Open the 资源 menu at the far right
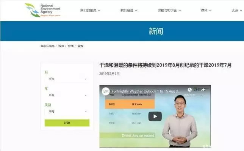The width and height of the screenshot is (244, 151). point(235,11)
